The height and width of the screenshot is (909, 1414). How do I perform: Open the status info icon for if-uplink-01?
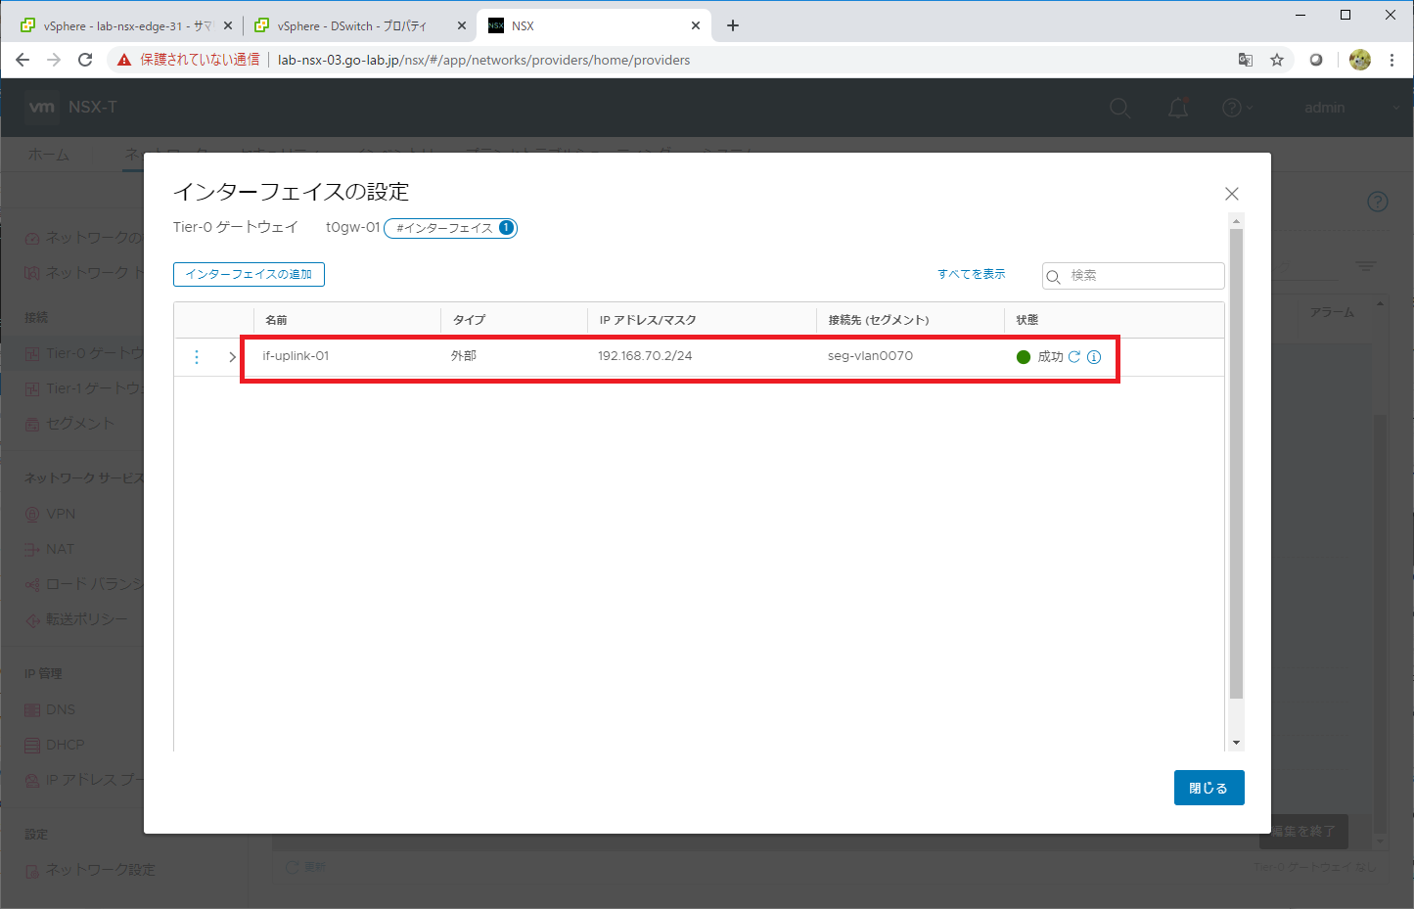[x=1094, y=357]
